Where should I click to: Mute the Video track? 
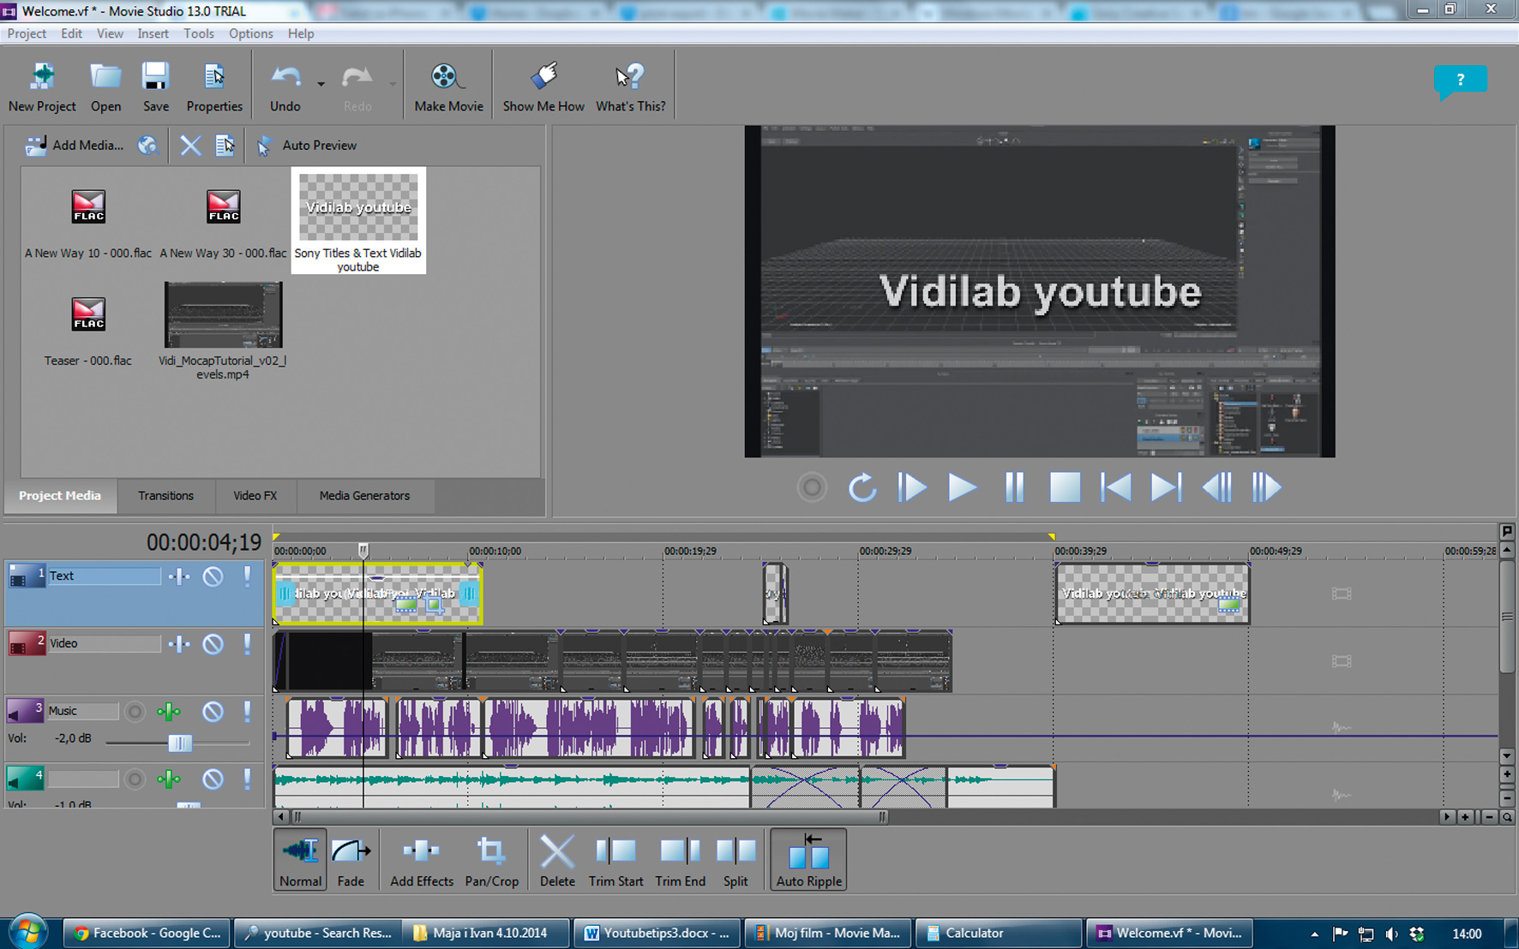coord(213,644)
